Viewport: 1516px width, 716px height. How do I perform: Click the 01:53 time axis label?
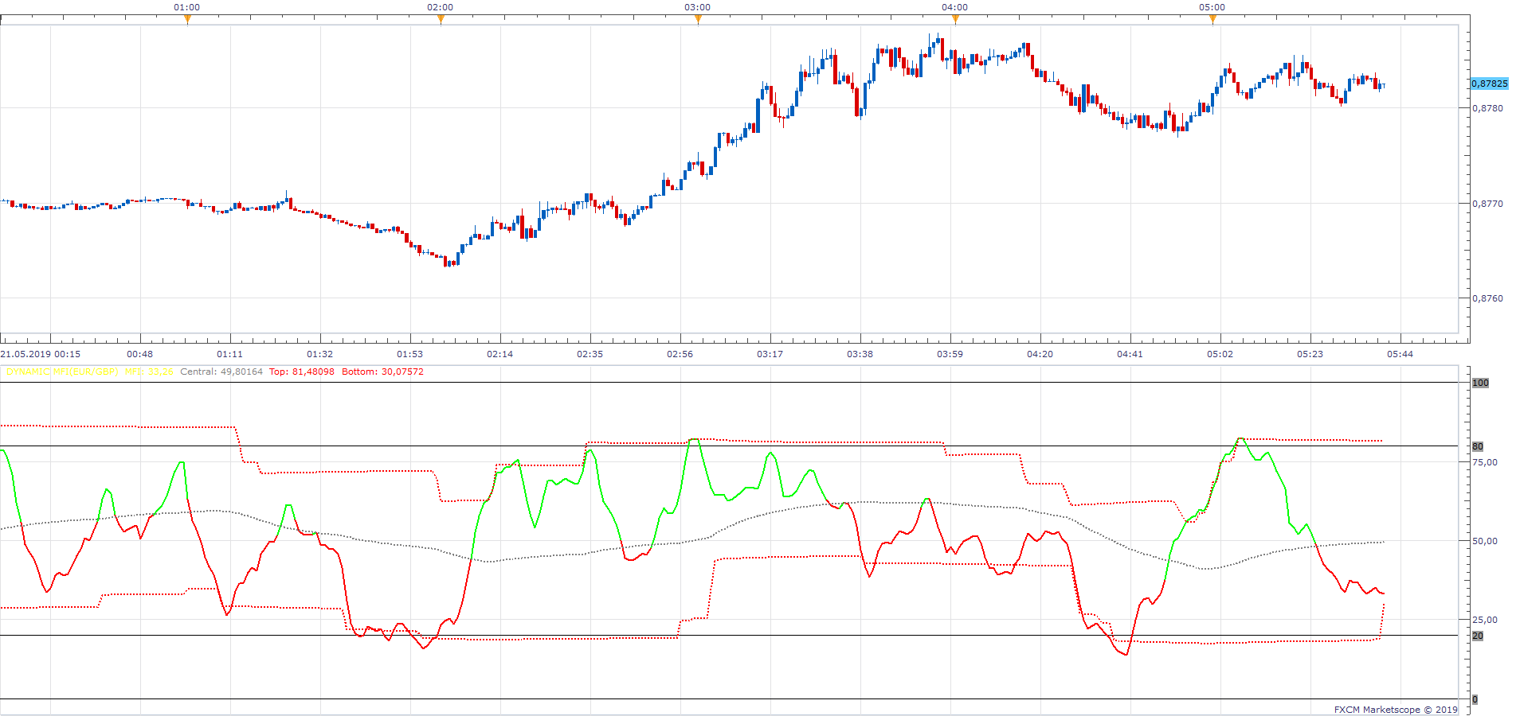(410, 354)
